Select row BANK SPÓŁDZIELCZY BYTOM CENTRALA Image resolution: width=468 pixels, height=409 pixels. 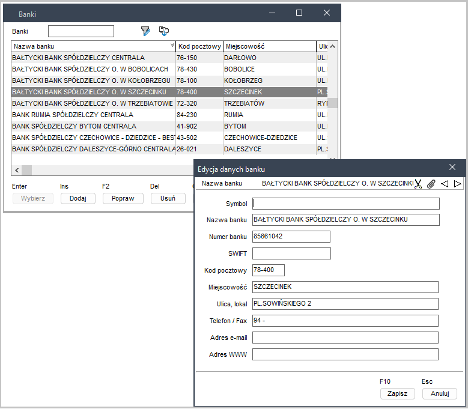(x=169, y=126)
